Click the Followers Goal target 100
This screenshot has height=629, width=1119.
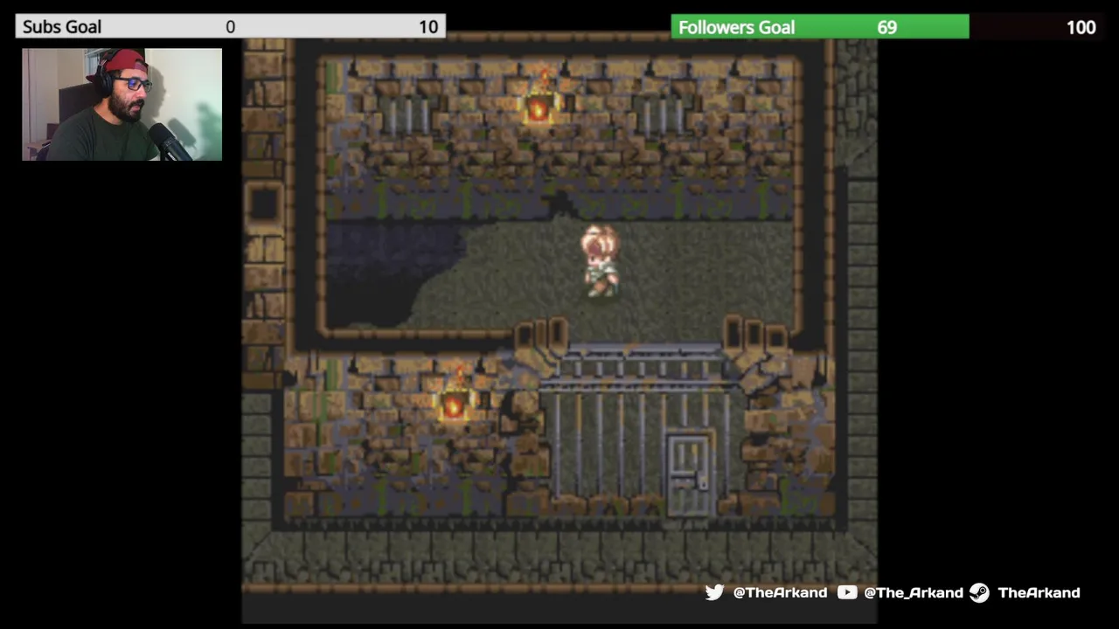(1081, 27)
